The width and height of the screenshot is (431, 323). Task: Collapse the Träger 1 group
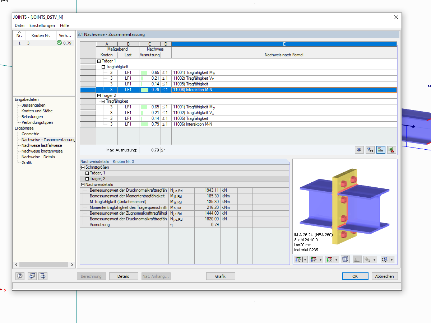(x=99, y=61)
